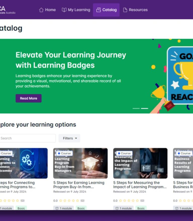Click the Home house icon
Viewport: 193px width, 221px height.
[x=41, y=10]
